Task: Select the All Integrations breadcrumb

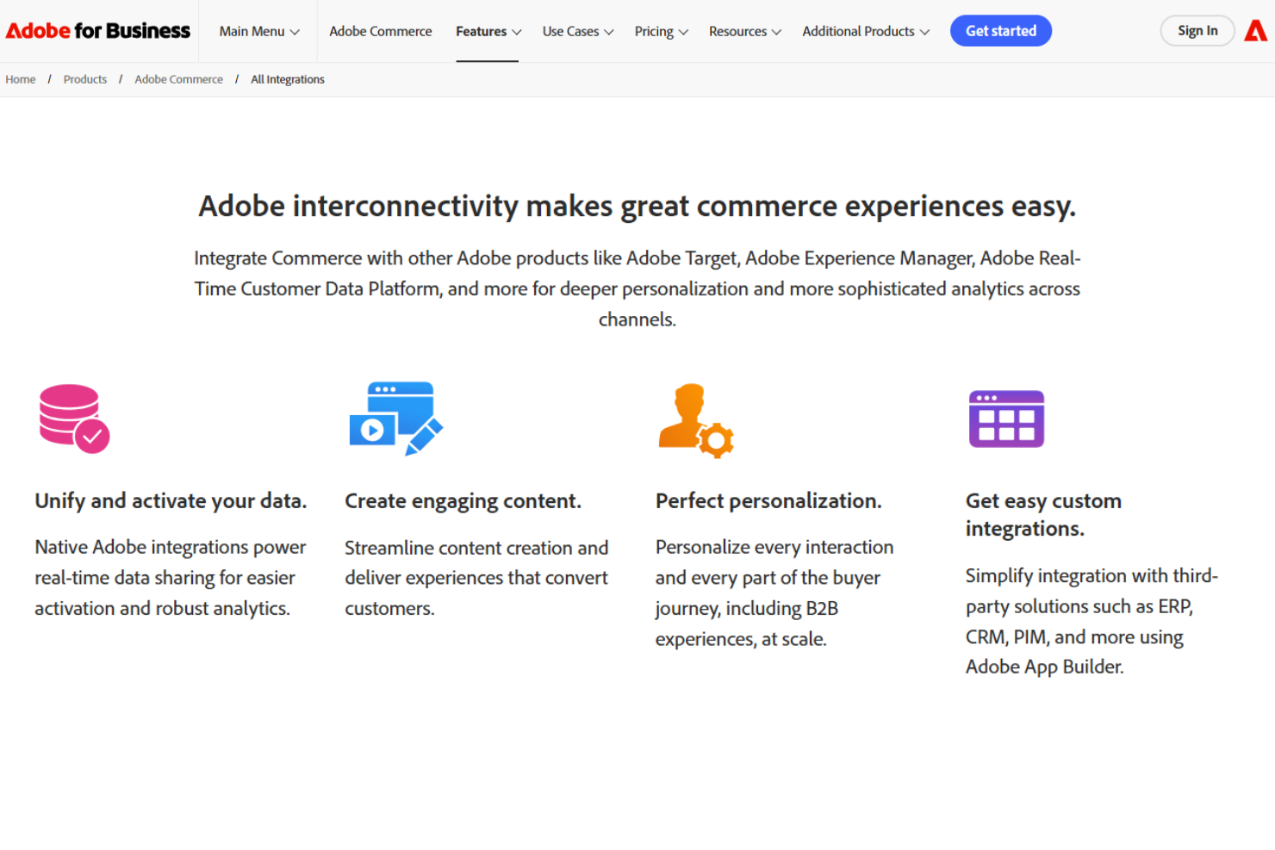Action: pos(287,78)
